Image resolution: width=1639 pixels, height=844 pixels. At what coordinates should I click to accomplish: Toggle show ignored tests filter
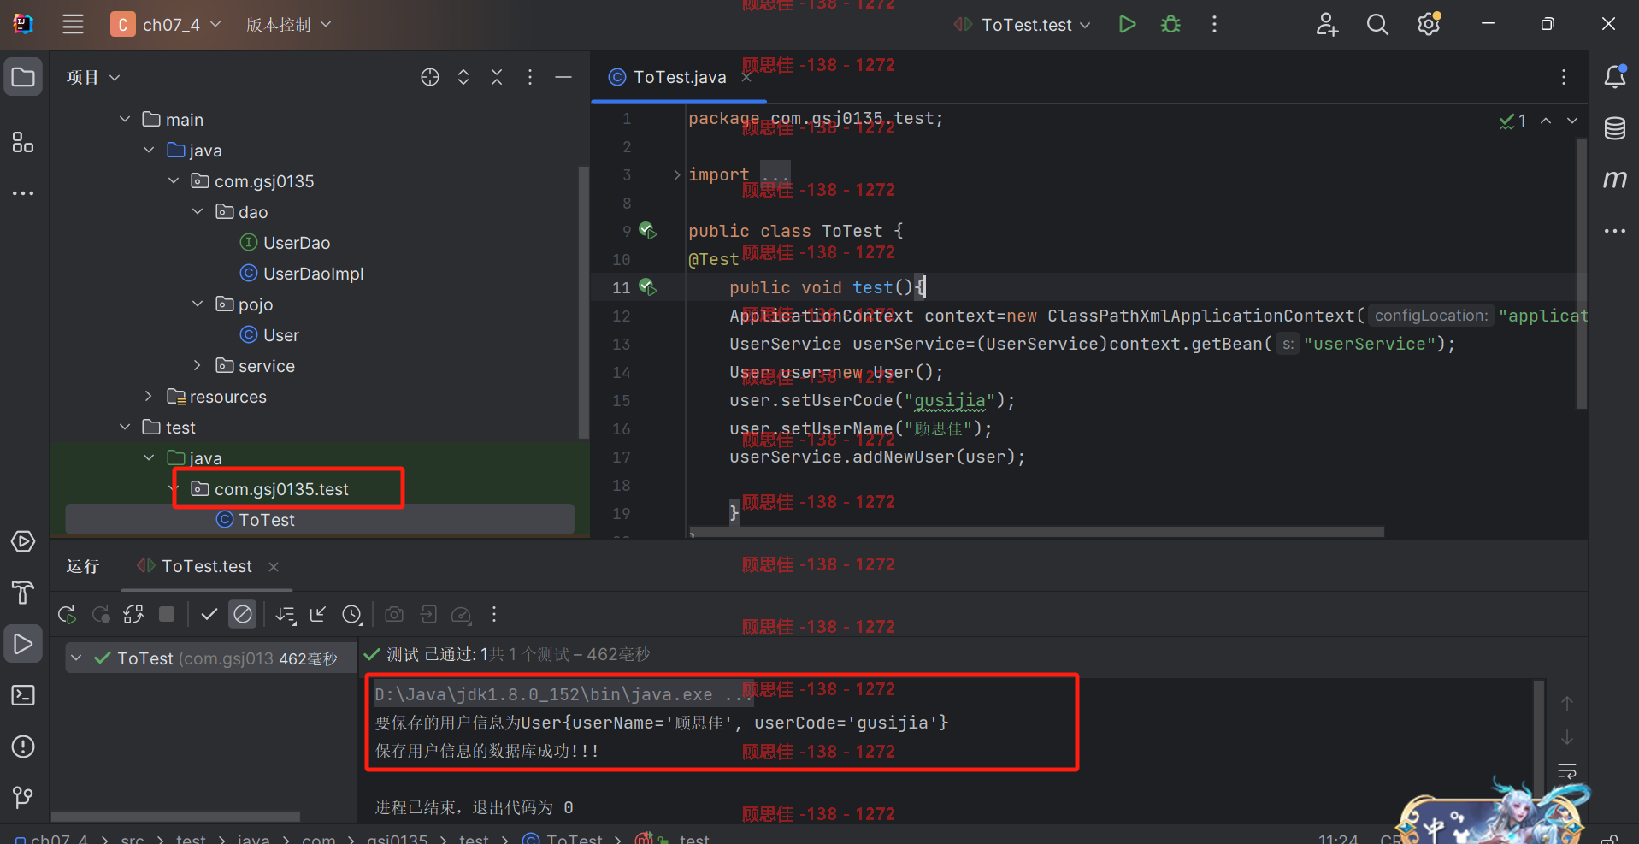[243, 614]
